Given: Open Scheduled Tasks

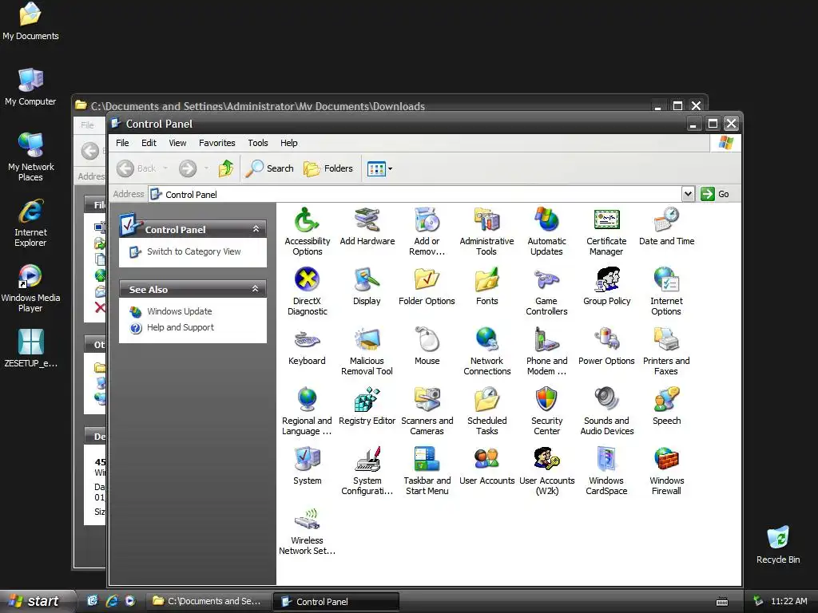Looking at the screenshot, I should [486, 411].
